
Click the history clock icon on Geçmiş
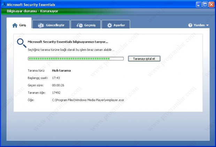point(79,25)
